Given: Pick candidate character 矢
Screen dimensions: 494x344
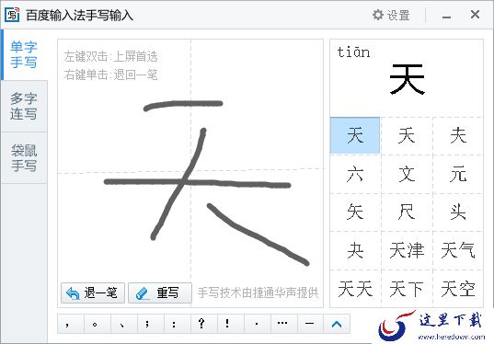Looking at the screenshot, I should click(355, 212).
